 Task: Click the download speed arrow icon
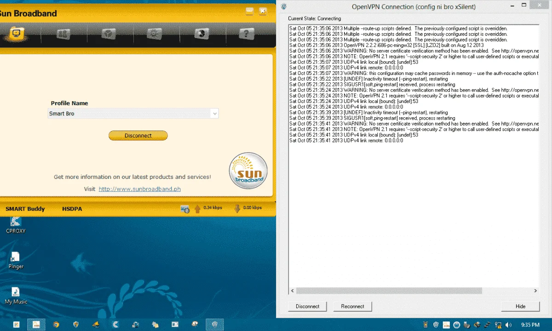point(237,209)
